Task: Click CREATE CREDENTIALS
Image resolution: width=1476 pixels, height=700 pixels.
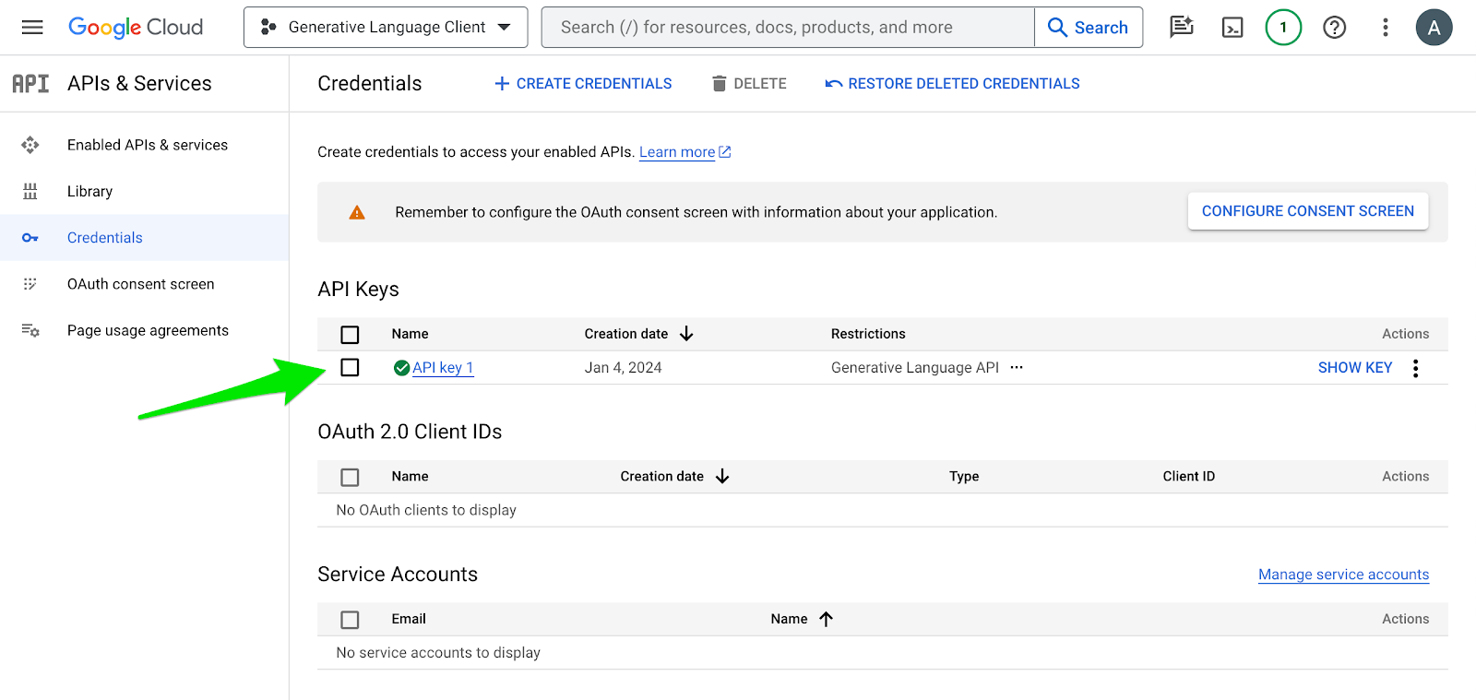Action: 583,84
